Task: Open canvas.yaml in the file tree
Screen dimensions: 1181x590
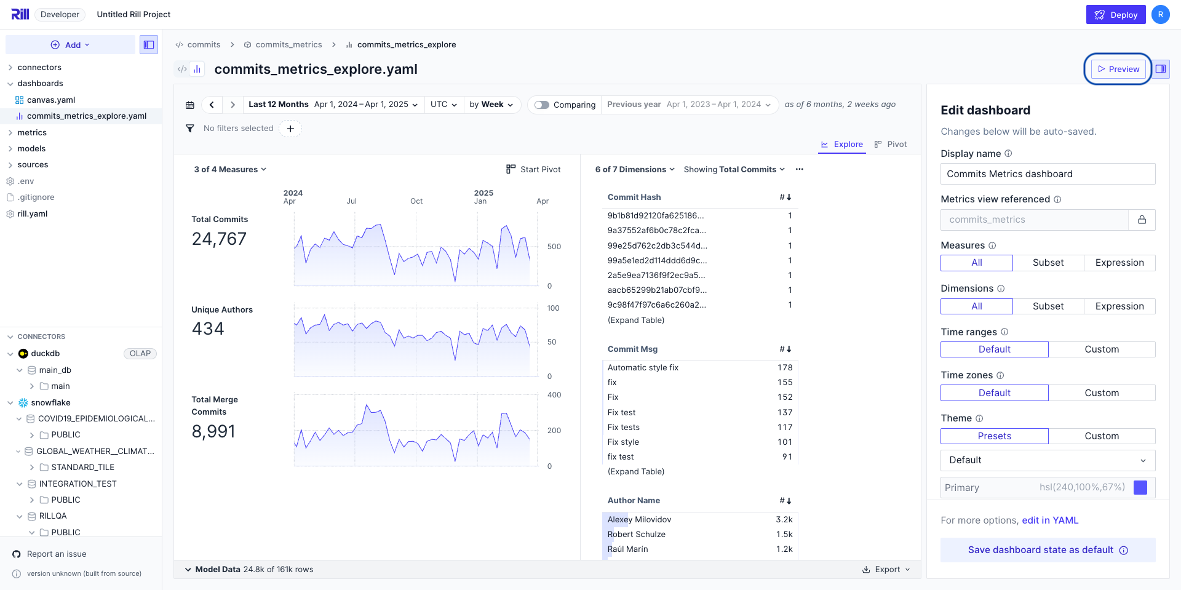Action: (51, 100)
